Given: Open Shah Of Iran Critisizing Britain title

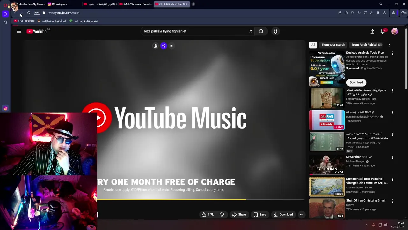Looking at the screenshot, I should [366, 201].
